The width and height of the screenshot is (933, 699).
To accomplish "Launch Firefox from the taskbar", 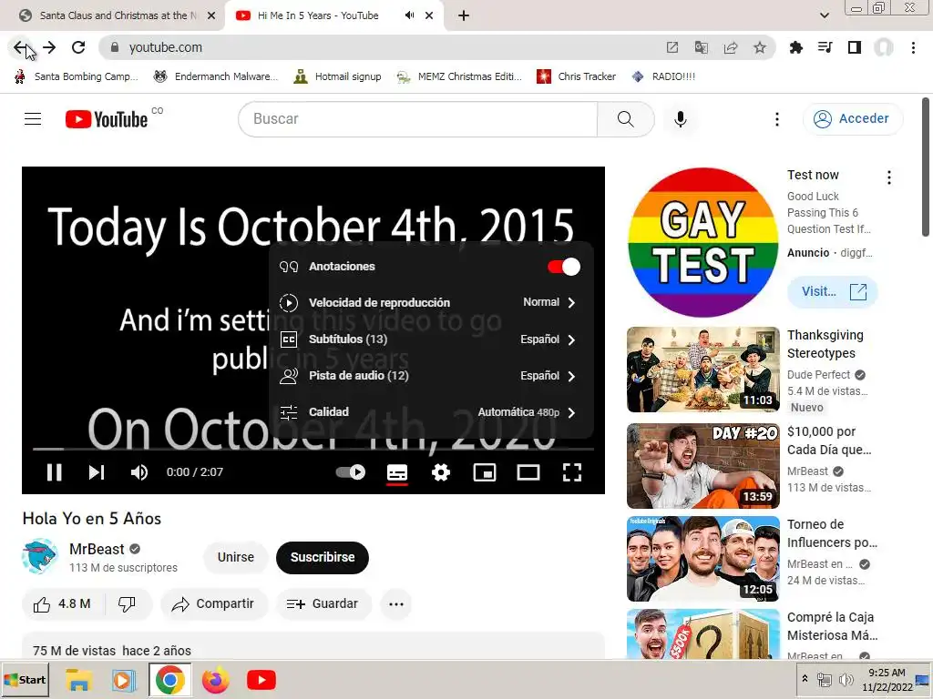I will pyautogui.click(x=215, y=680).
